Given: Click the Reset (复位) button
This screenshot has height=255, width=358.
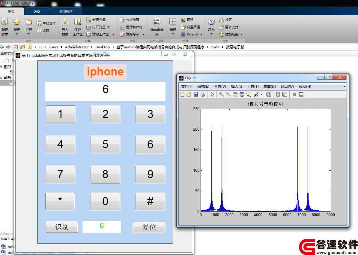Looking at the screenshot, I should 149,227.
